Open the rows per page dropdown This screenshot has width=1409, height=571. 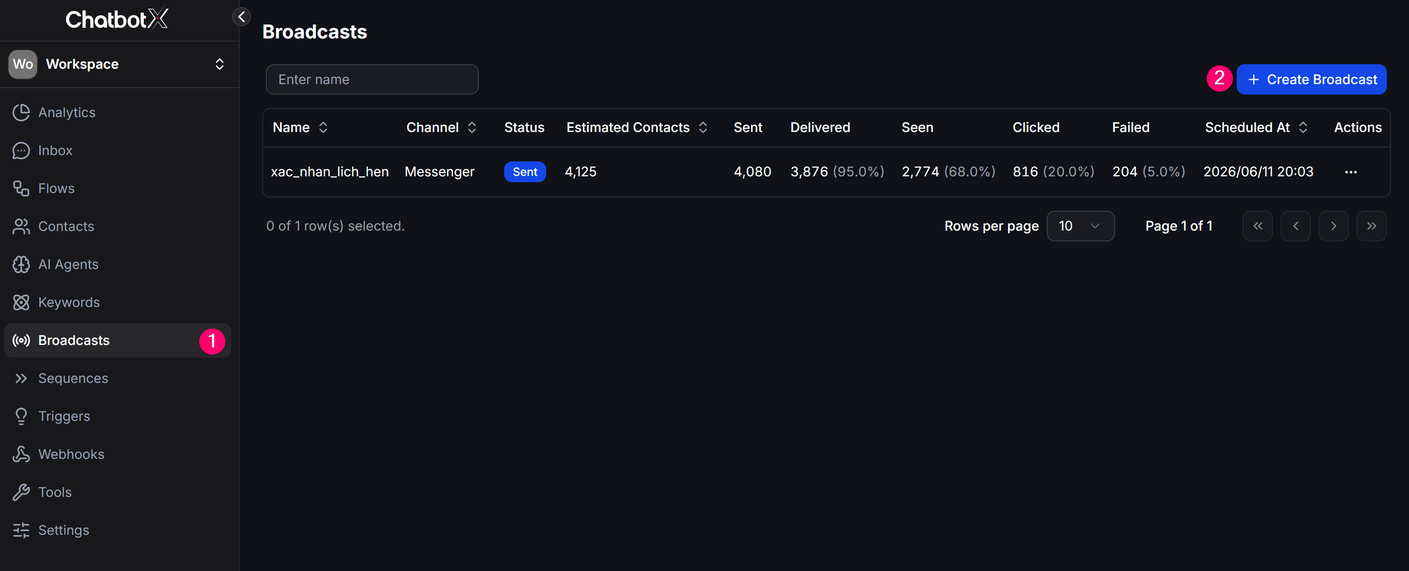pyautogui.click(x=1080, y=226)
